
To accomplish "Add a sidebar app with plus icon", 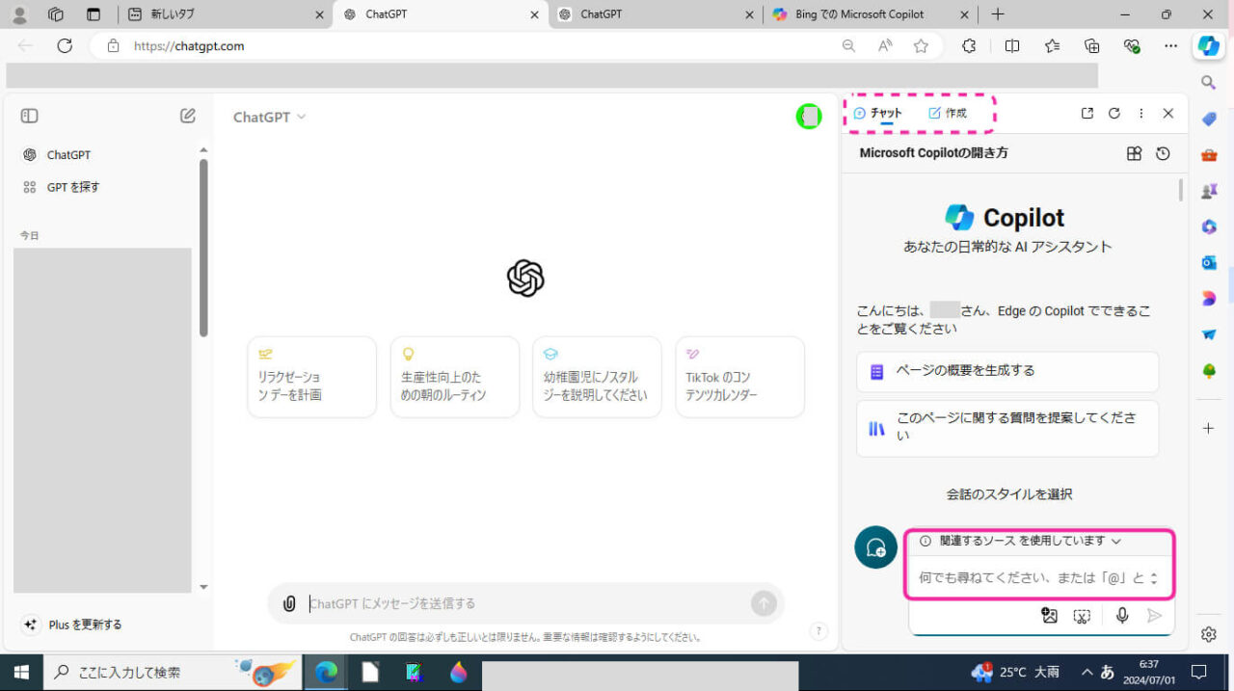I will coord(1209,428).
